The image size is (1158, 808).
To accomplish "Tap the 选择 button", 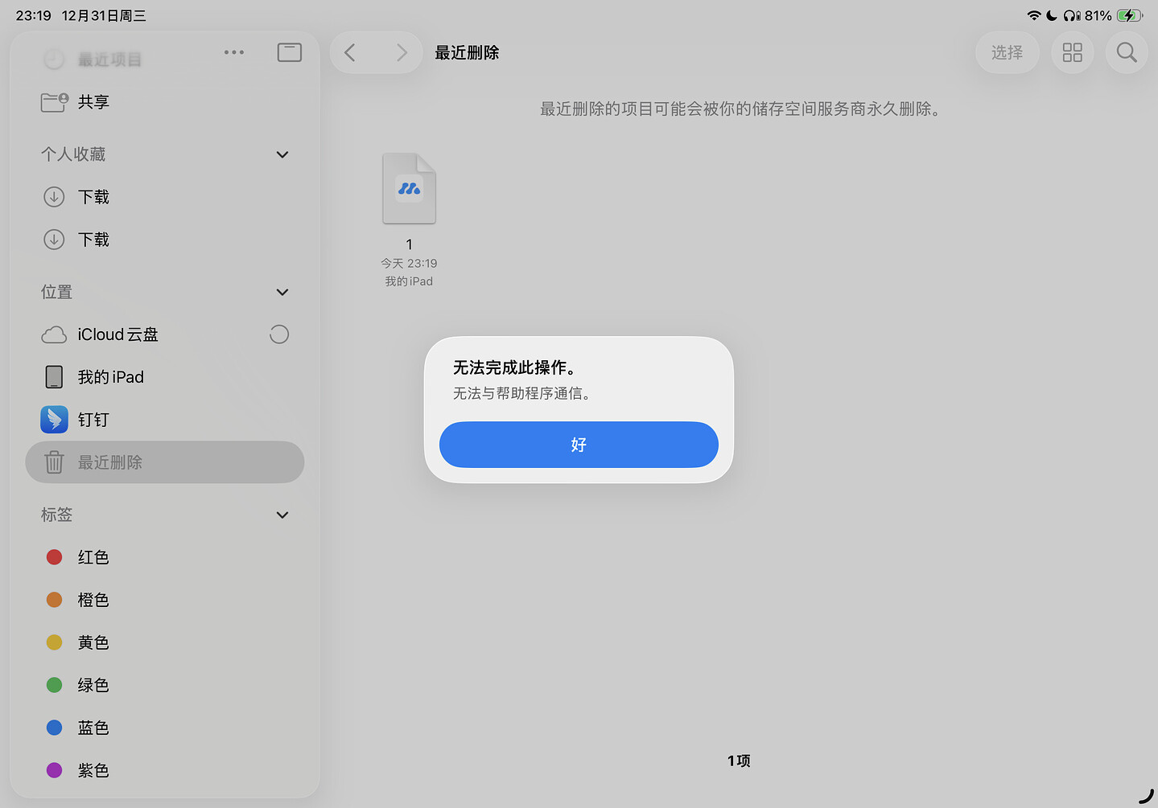I will [x=1007, y=52].
